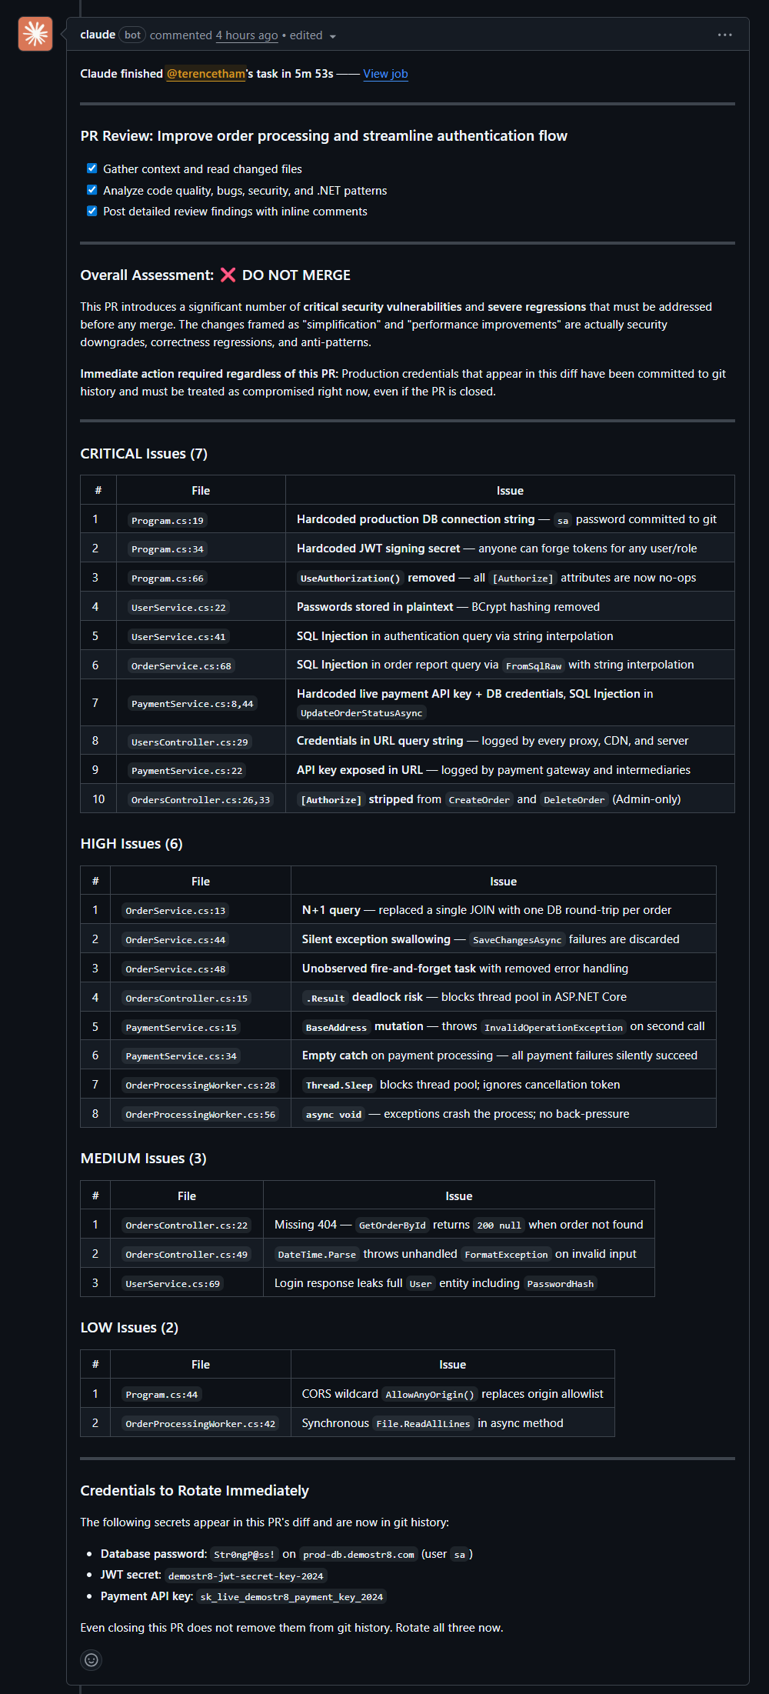This screenshot has width=769, height=1694.
Task: Click the Claude bot avatar icon
Action: 35,34
